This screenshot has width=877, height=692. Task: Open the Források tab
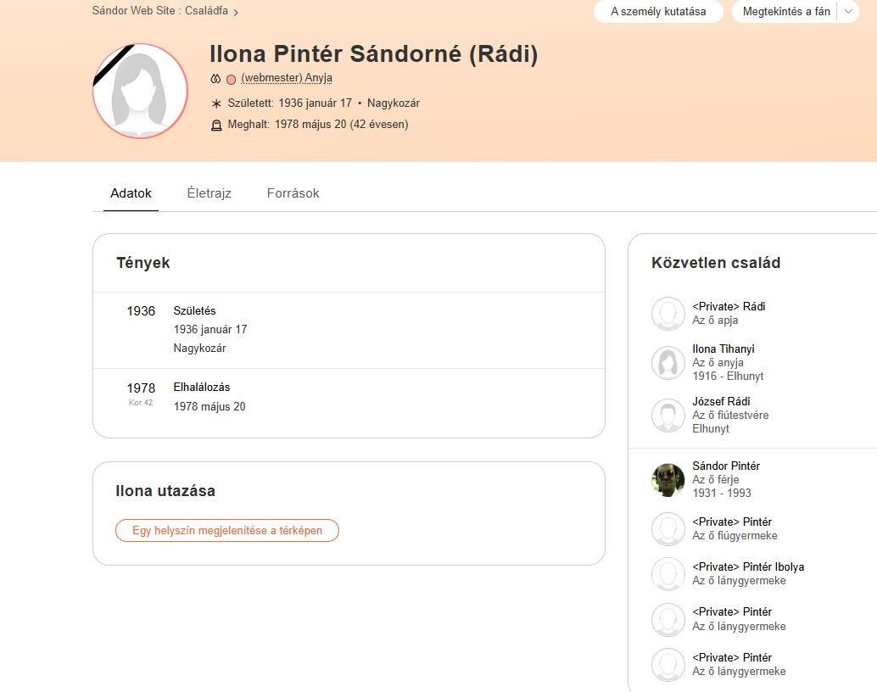(293, 193)
